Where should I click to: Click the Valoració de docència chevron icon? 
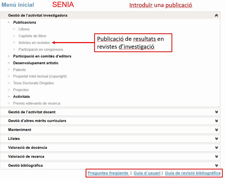(216, 147)
